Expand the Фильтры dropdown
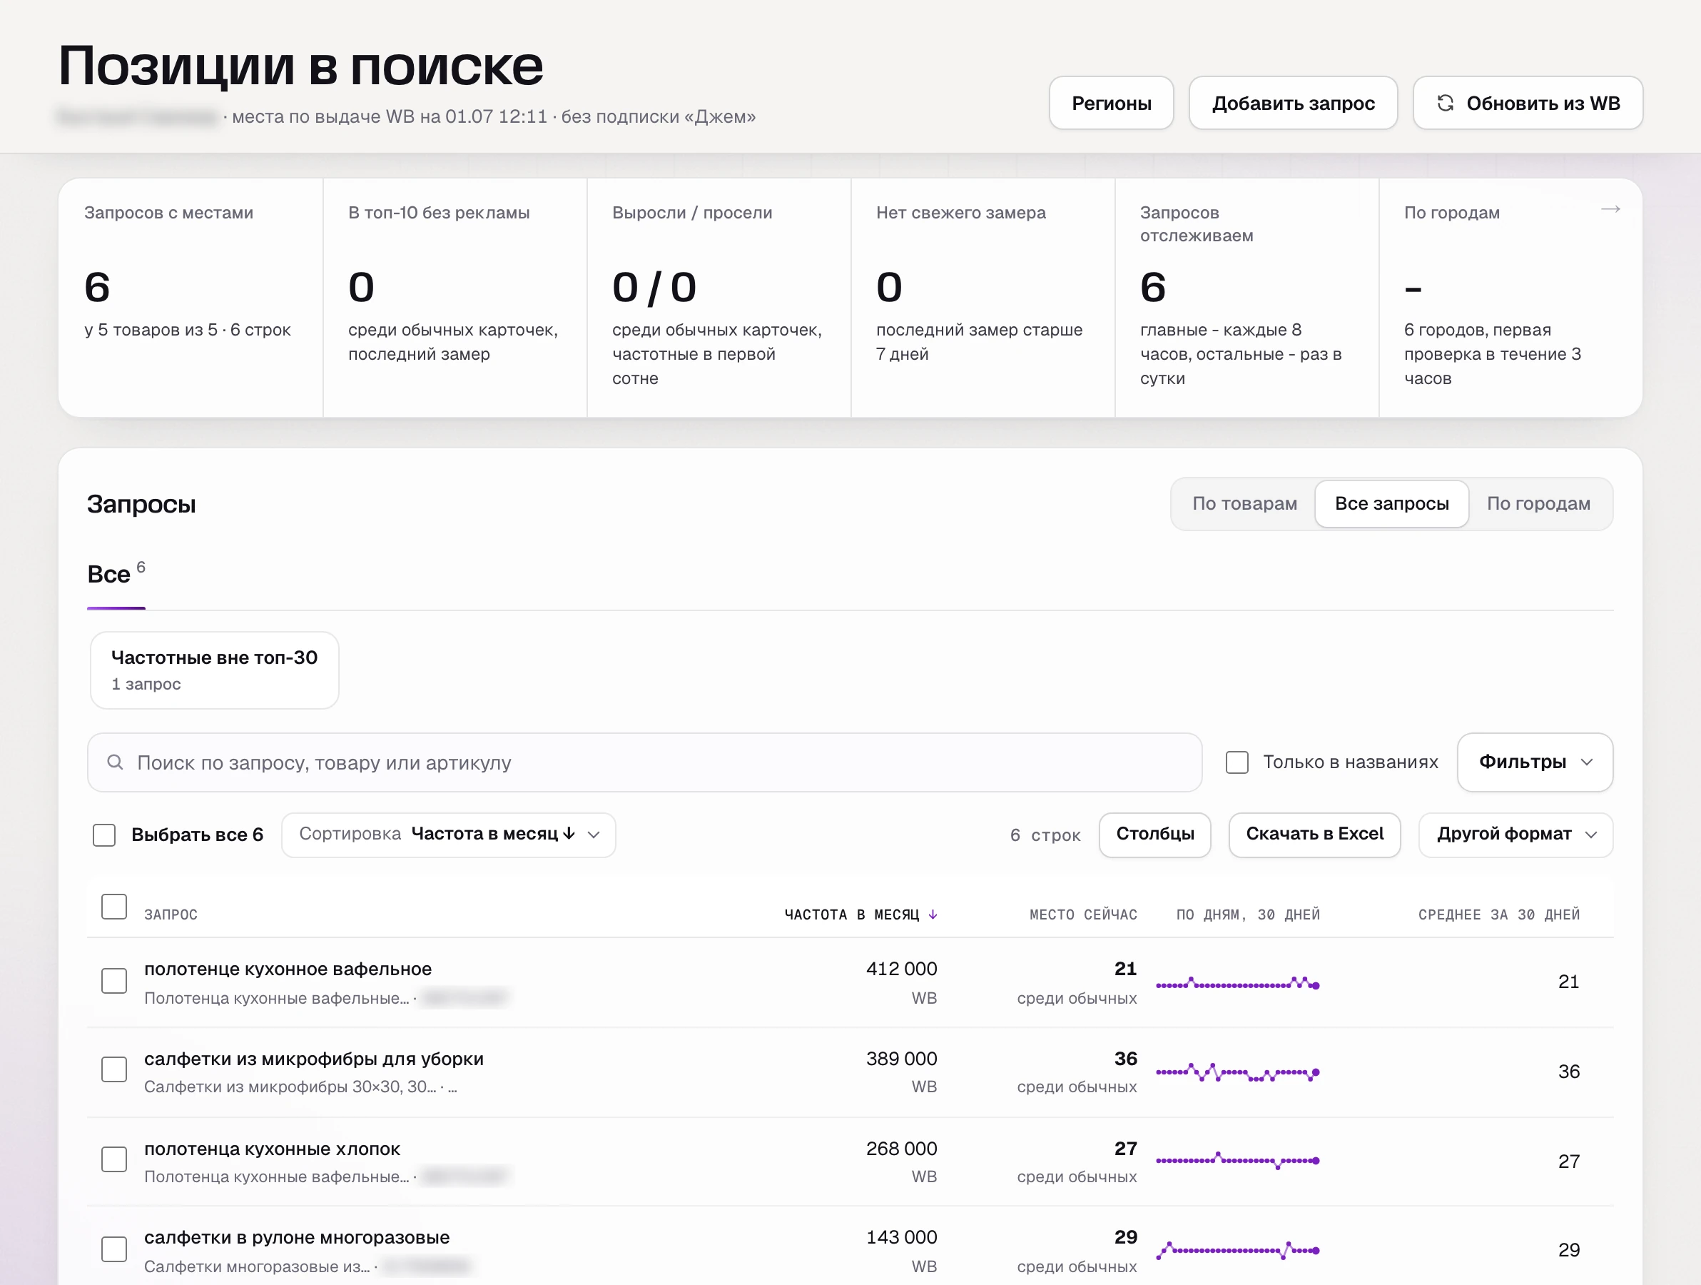Viewport: 1701px width, 1285px height. (x=1535, y=762)
